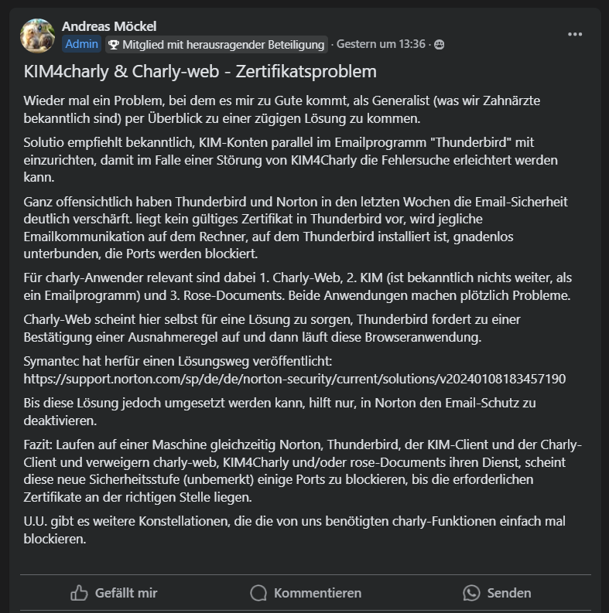Click the "Senden" label
Image resolution: width=609 pixels, height=613 pixels.
point(509,593)
